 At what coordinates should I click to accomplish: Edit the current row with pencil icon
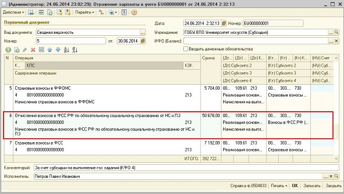25,50
